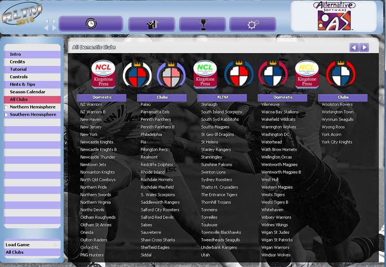The height and width of the screenshot is (267, 386).
Task: Open the Credits sidebar entry
Action: 17,62
